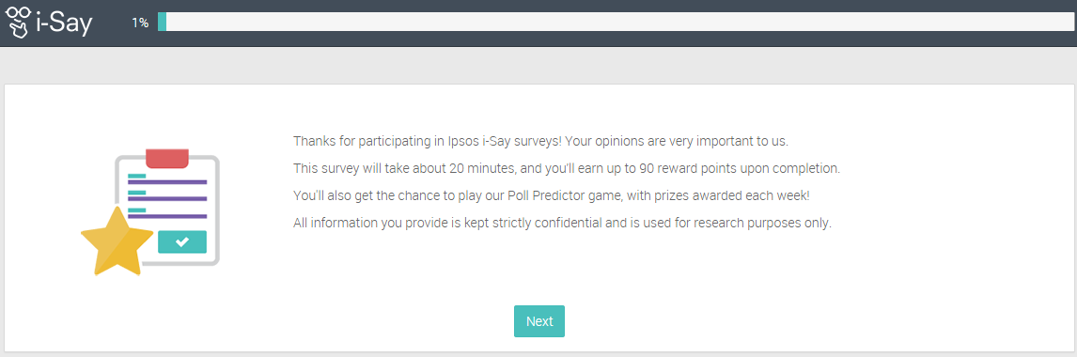Viewport: 1077px width, 357px height.
Task: Click the 'Thanks for participating' text line
Action: (x=540, y=142)
